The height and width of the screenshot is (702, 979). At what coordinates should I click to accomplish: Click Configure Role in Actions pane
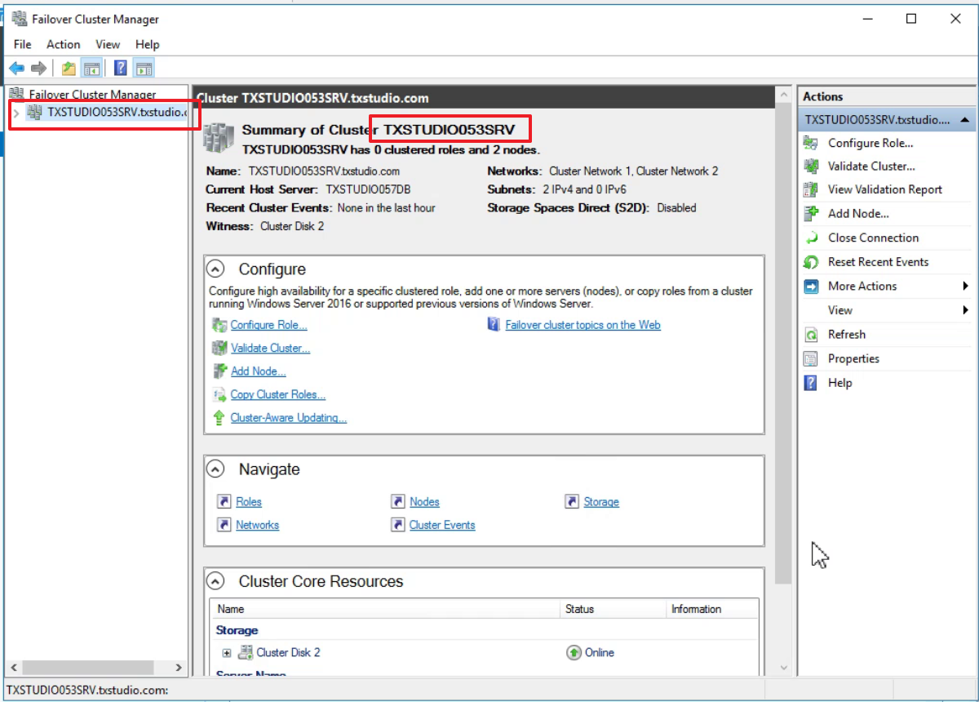pyautogui.click(x=870, y=143)
